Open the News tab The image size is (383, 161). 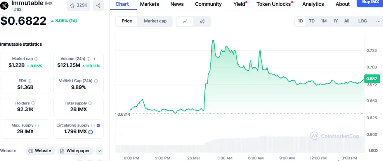tap(177, 4)
